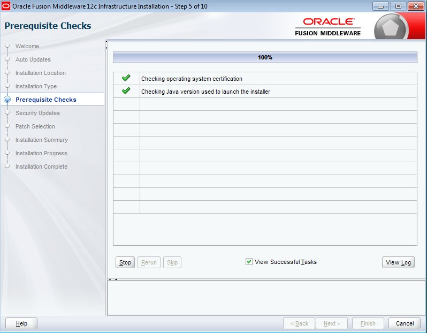Select Prerequisite Checks step
The image size is (427, 333).
46,100
